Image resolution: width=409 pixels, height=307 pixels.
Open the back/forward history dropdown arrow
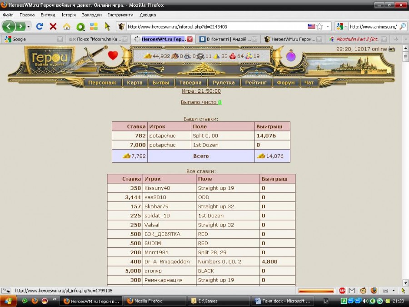point(29,26)
